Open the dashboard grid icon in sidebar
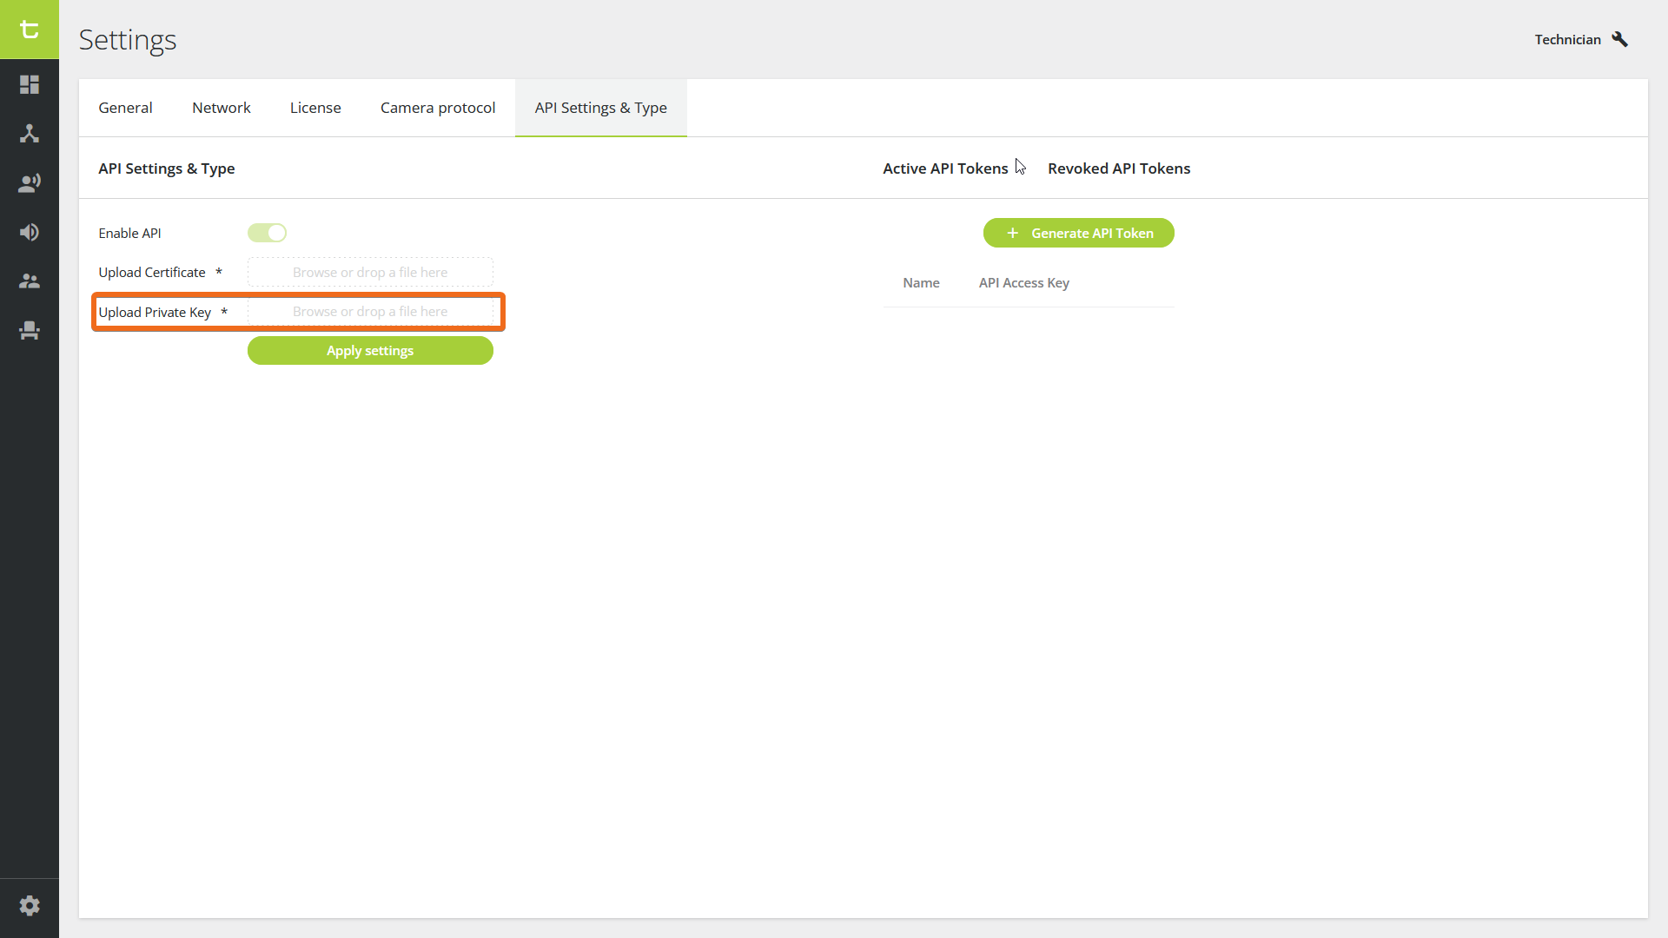This screenshot has height=938, width=1668. coord(30,84)
